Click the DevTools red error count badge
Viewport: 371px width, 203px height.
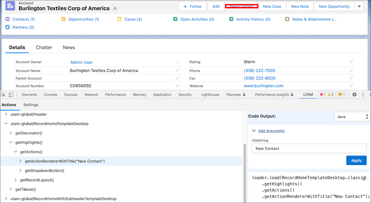coord(321,95)
